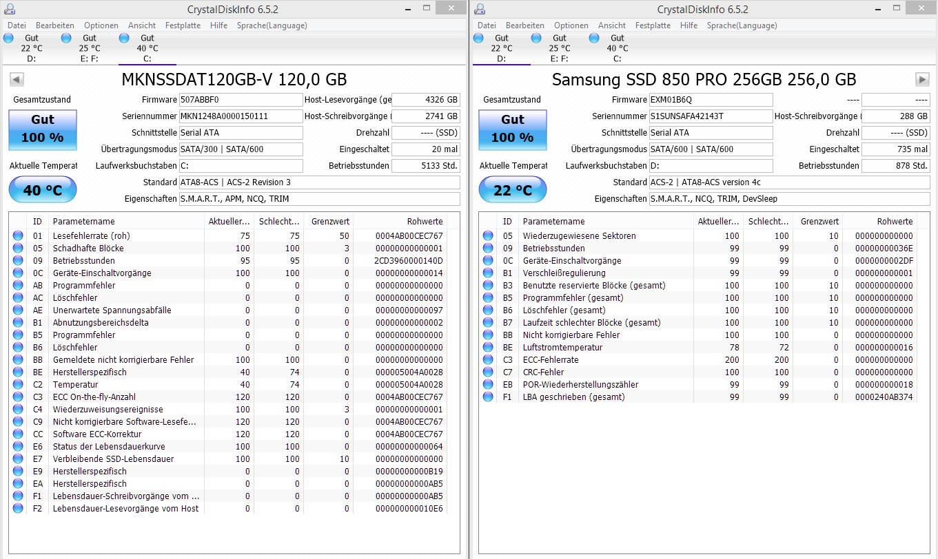Click MKNSSDAT120GB-V 120,0 GB disk title
The width and height of the screenshot is (938, 559).
pos(234,79)
